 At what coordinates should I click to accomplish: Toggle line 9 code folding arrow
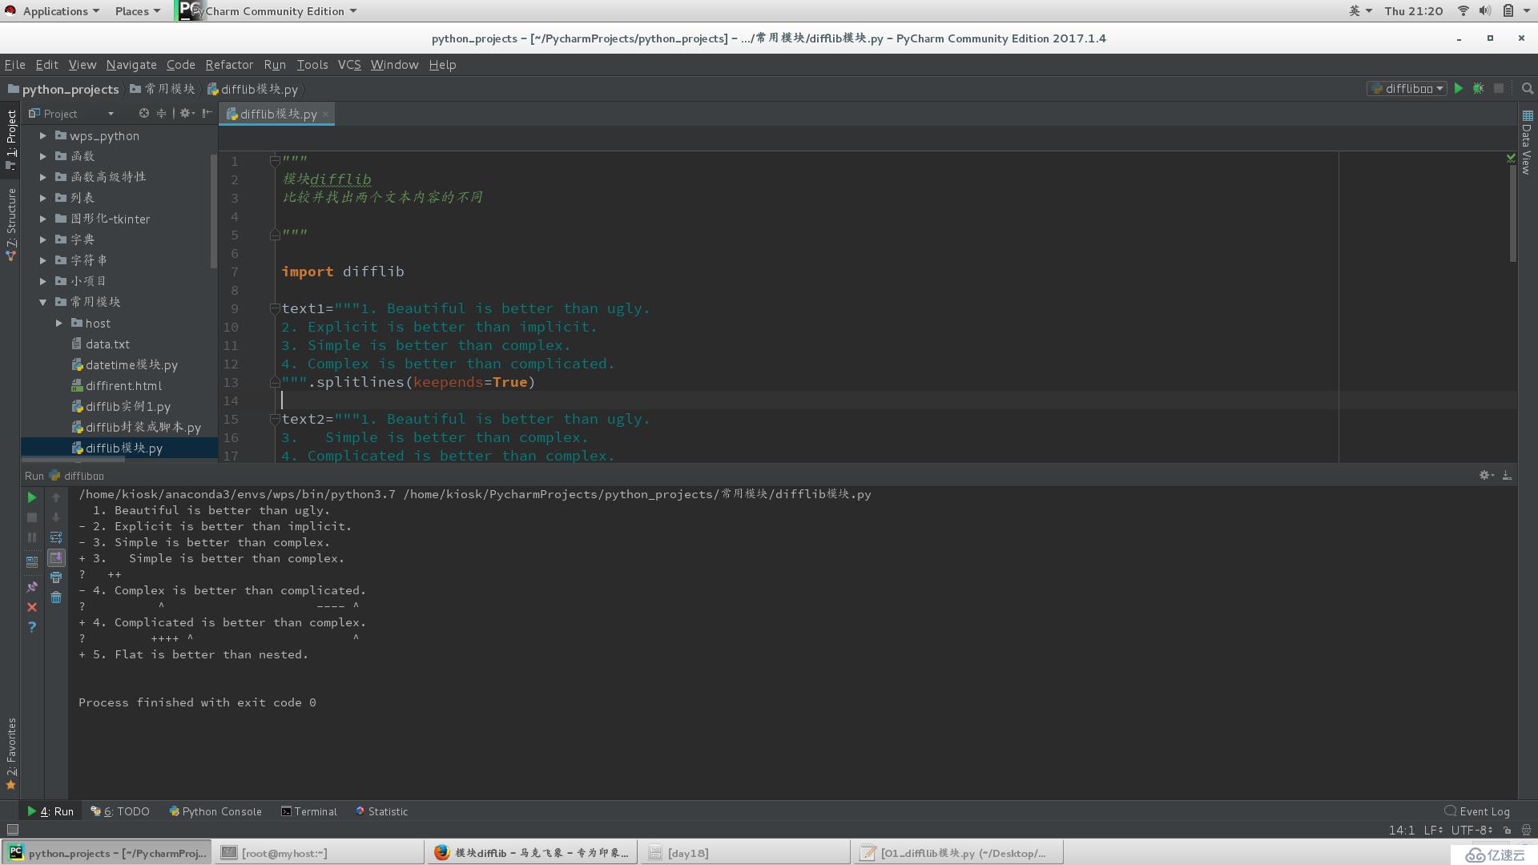(x=274, y=308)
